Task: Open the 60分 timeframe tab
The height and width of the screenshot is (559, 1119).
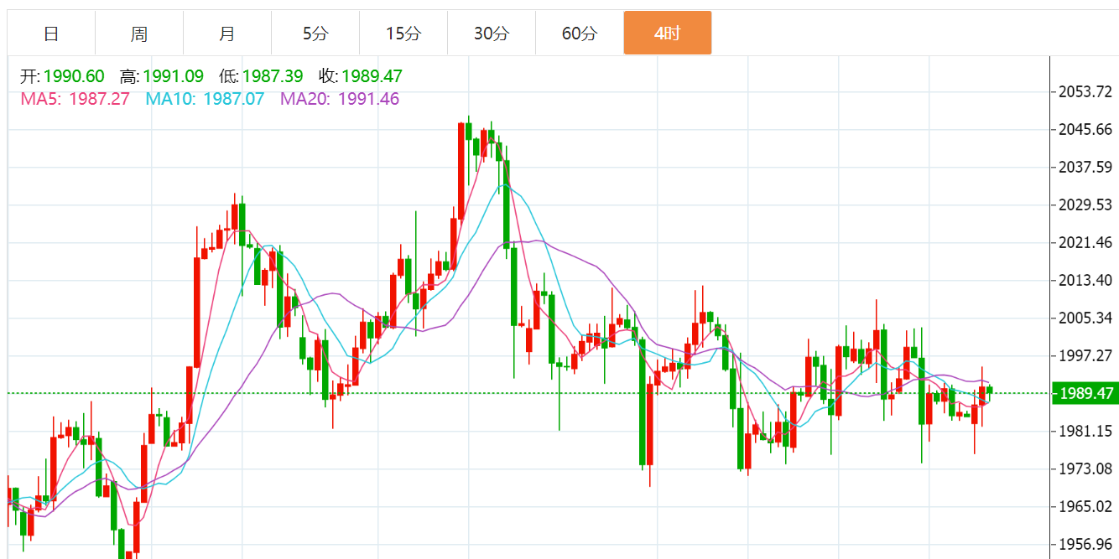Action: 580,34
